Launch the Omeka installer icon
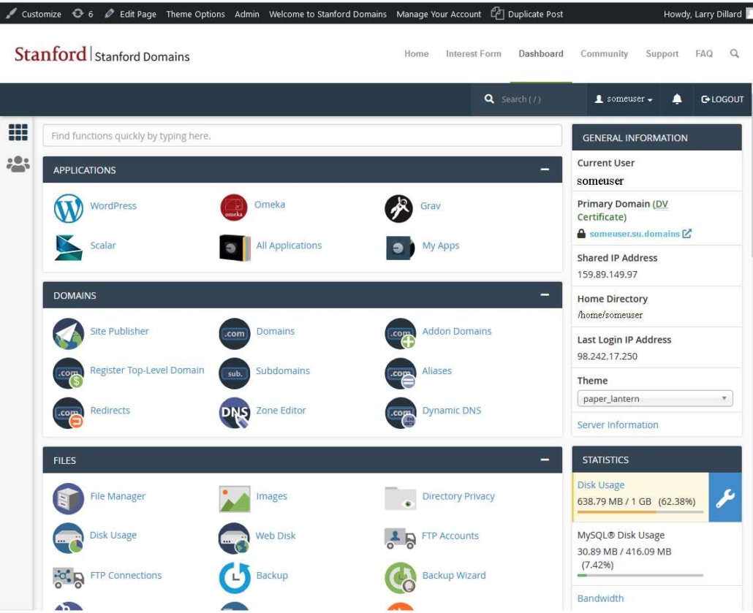The width and height of the screenshot is (753, 613). 233,207
